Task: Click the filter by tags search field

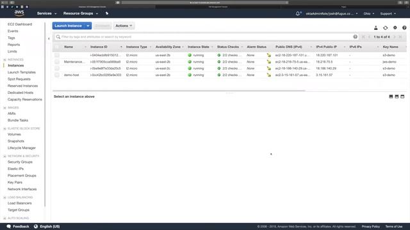Action: 206,37
